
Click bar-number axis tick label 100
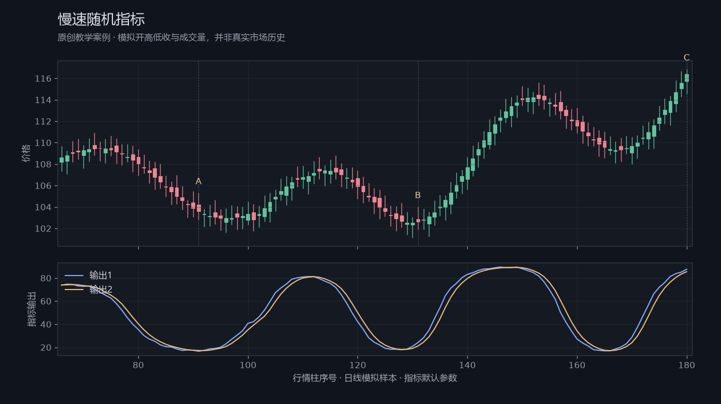click(x=248, y=365)
